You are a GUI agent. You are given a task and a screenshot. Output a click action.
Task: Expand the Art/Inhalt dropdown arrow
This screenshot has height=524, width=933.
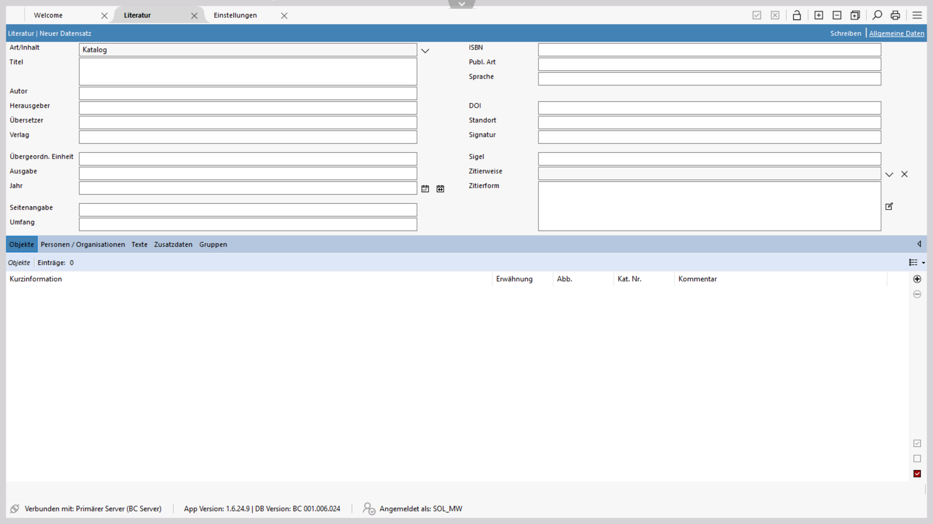pyautogui.click(x=425, y=50)
